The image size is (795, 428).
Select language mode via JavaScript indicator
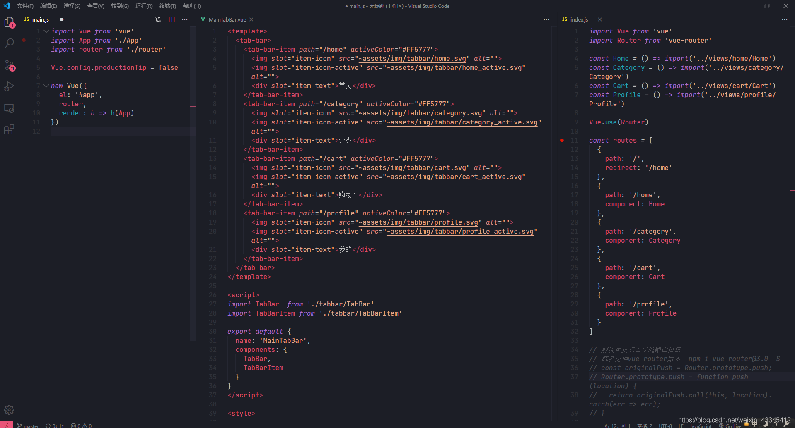tap(701, 426)
